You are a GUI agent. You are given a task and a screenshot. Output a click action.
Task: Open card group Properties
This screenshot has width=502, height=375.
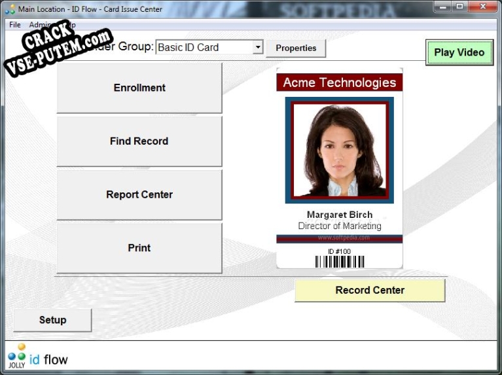(296, 48)
